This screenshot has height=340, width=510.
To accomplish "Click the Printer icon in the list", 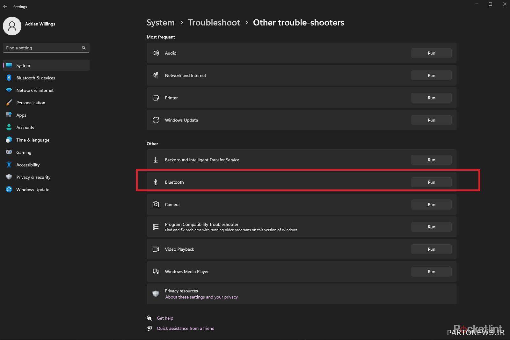I will (156, 98).
